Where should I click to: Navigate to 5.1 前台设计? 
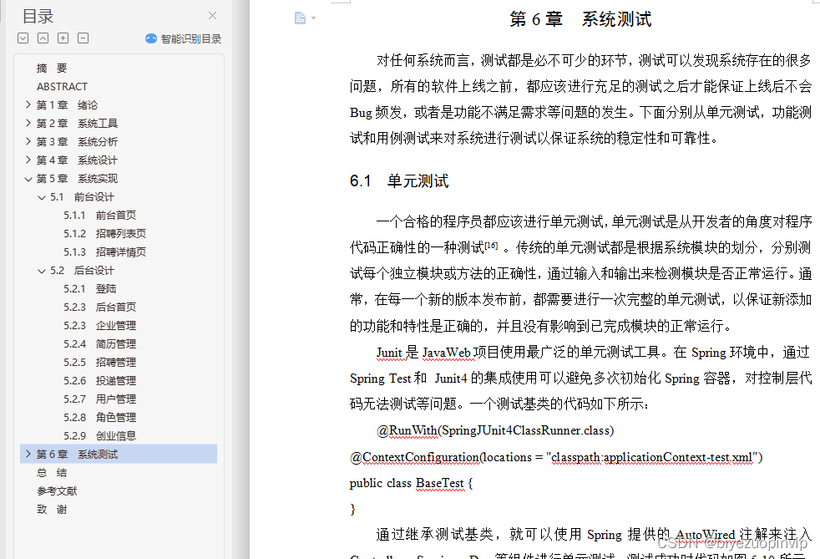pyautogui.click(x=82, y=197)
